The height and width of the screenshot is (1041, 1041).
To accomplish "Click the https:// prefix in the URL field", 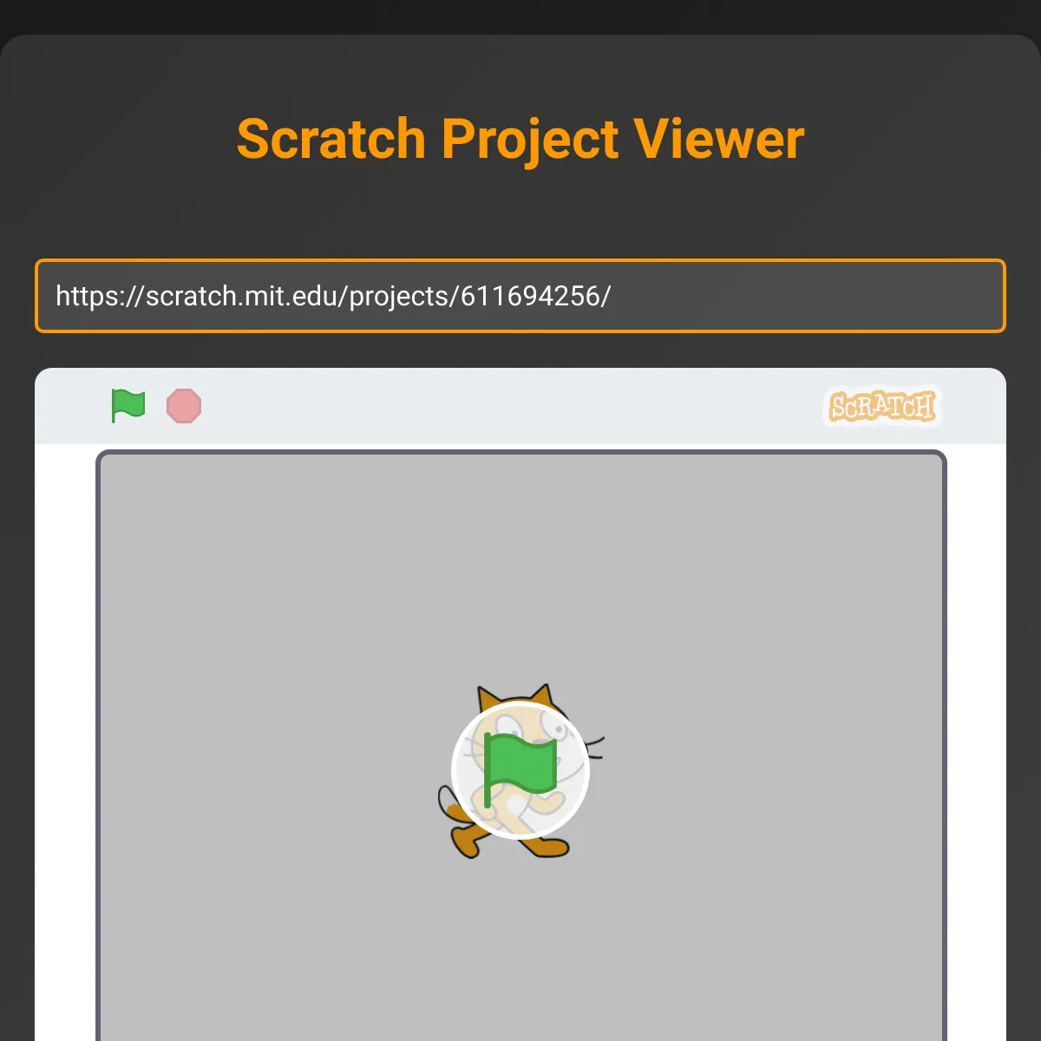I will (100, 297).
